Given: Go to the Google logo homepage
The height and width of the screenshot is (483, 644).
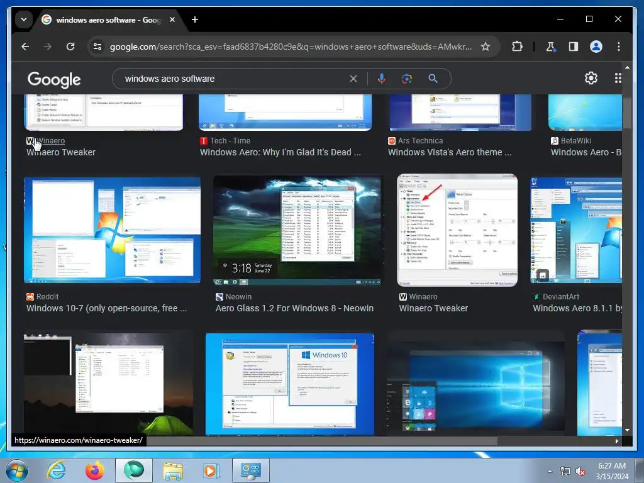Looking at the screenshot, I should pos(54,80).
